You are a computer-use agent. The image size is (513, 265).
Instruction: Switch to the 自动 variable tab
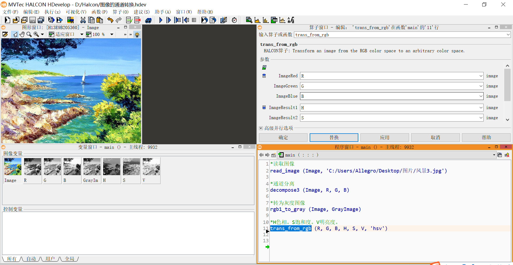click(x=31, y=259)
